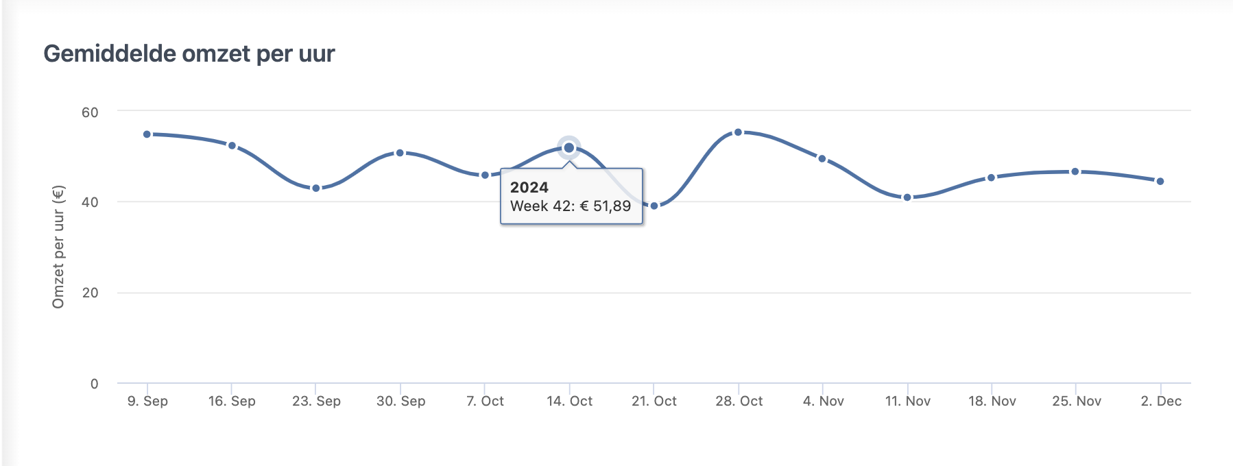Select the 18. Nov data point
1233x466 pixels.
pos(991,177)
